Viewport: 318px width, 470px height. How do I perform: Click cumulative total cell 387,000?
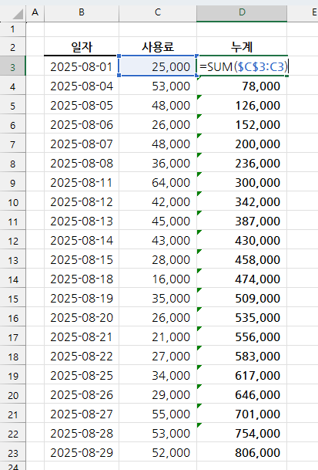click(242, 221)
